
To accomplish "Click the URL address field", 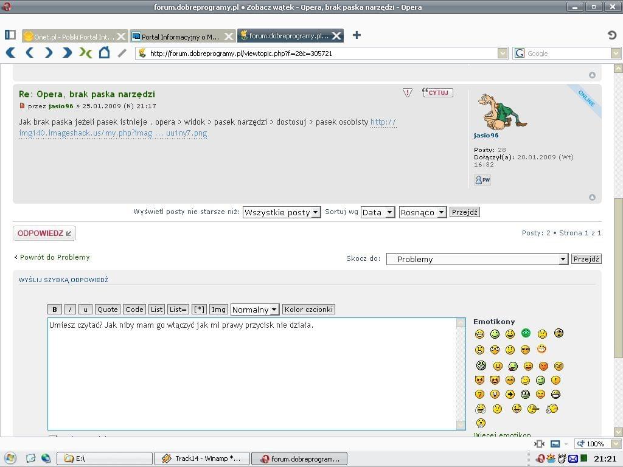I will coord(322,54).
